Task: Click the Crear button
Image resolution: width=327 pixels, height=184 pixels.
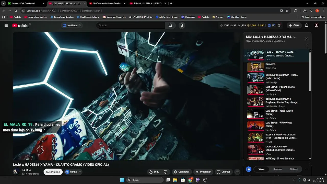Action: (x=294, y=25)
